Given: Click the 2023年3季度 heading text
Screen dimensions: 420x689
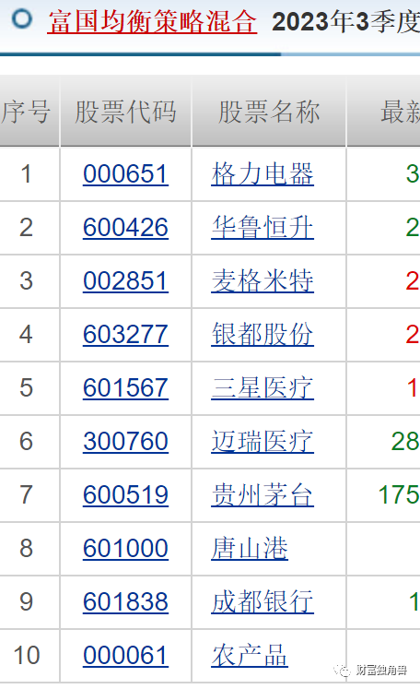Looking at the screenshot, I should (x=345, y=22).
